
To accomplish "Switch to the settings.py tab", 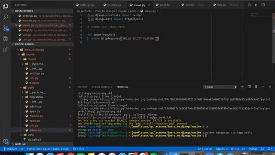I will tap(85, 5).
